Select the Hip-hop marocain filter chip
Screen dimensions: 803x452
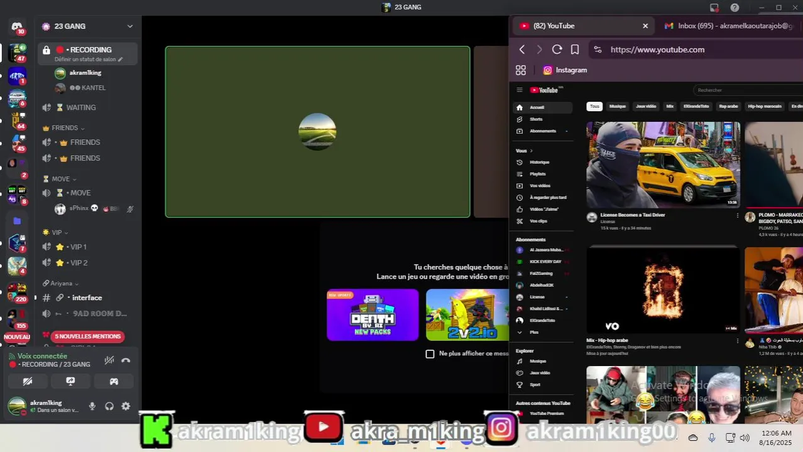tap(765, 106)
